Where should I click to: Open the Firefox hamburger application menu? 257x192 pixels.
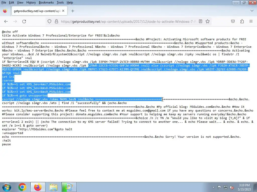[x=251, y=21]
